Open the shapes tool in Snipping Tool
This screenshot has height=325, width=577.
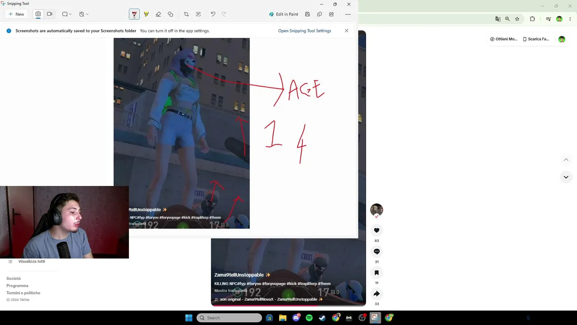170,14
